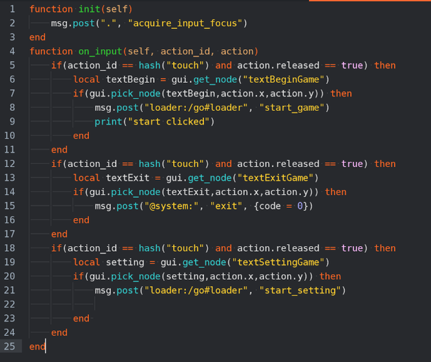Click line number 22 in the gutter

9,304
